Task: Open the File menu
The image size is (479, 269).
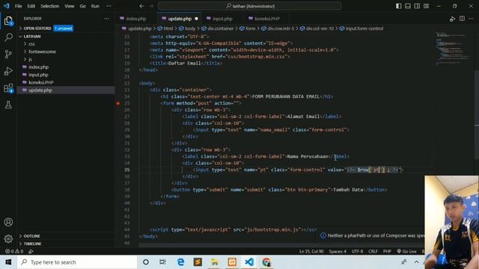Action: tap(18, 6)
